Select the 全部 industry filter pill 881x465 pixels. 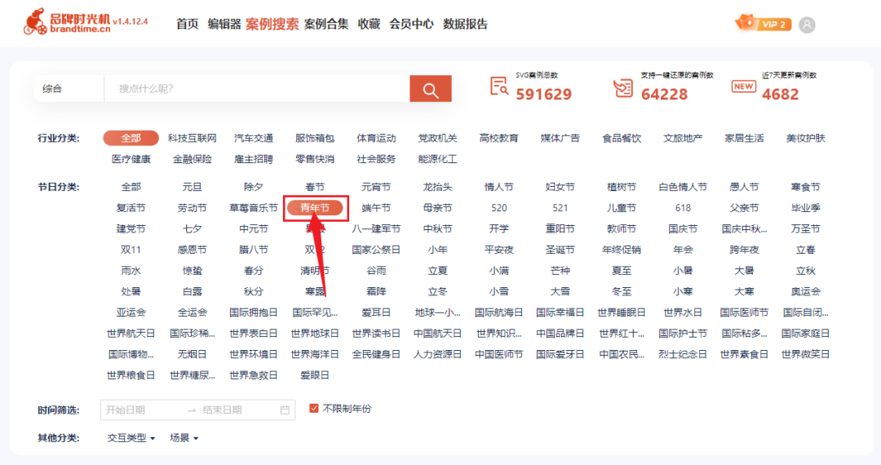coord(131,138)
